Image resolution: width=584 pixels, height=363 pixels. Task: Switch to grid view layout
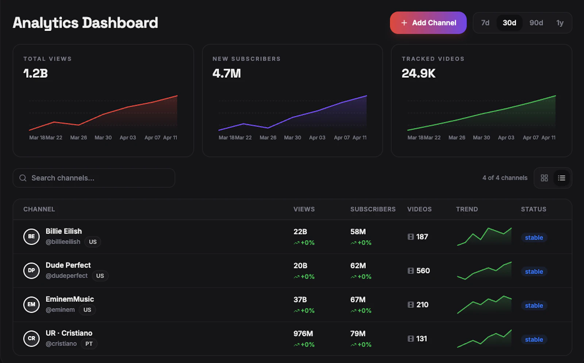[x=544, y=178]
